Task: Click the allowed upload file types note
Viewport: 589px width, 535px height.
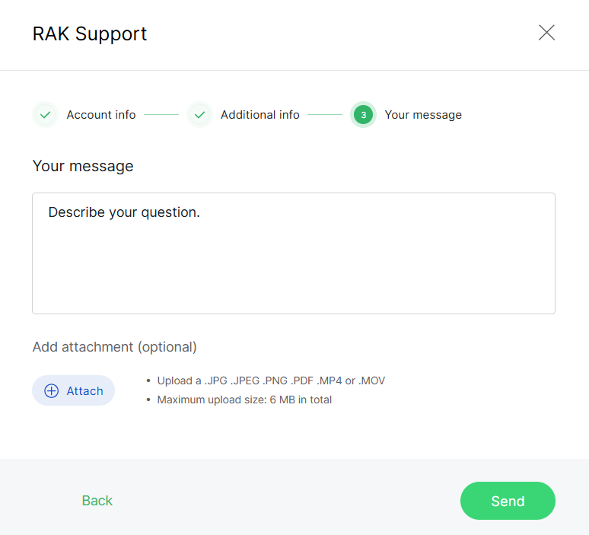Action: pos(271,381)
